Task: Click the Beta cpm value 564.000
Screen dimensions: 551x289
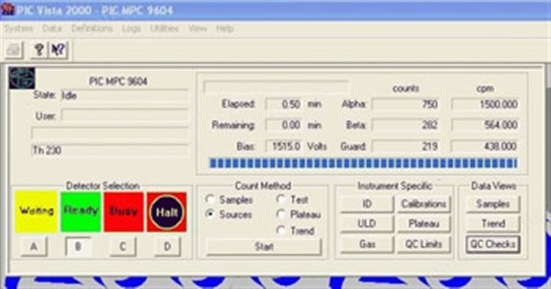Action: click(485, 125)
